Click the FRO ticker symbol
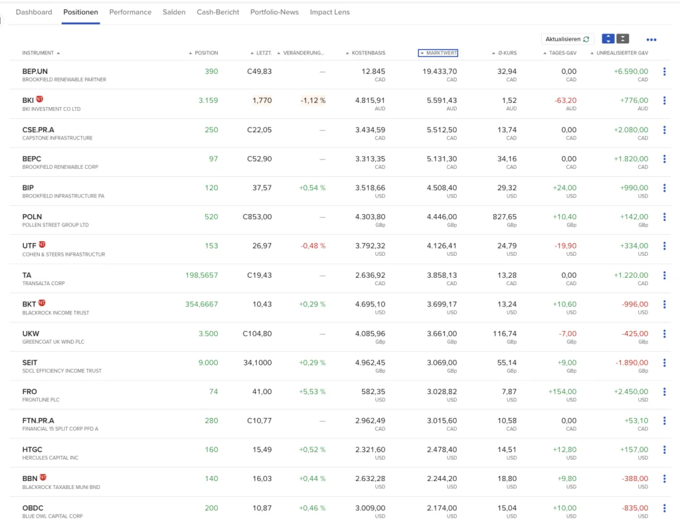 [29, 391]
